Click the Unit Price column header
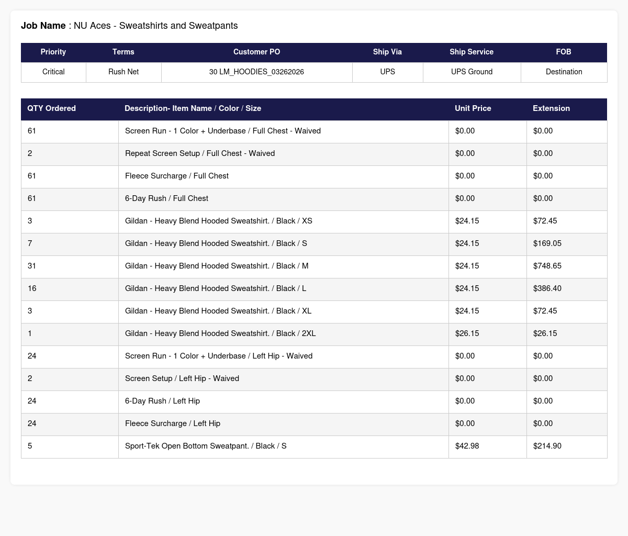The width and height of the screenshot is (628, 536). pyautogui.click(x=487, y=108)
